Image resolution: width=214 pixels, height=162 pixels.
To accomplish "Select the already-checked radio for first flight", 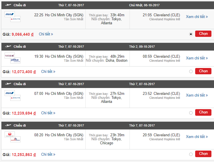I will click(x=191, y=34).
